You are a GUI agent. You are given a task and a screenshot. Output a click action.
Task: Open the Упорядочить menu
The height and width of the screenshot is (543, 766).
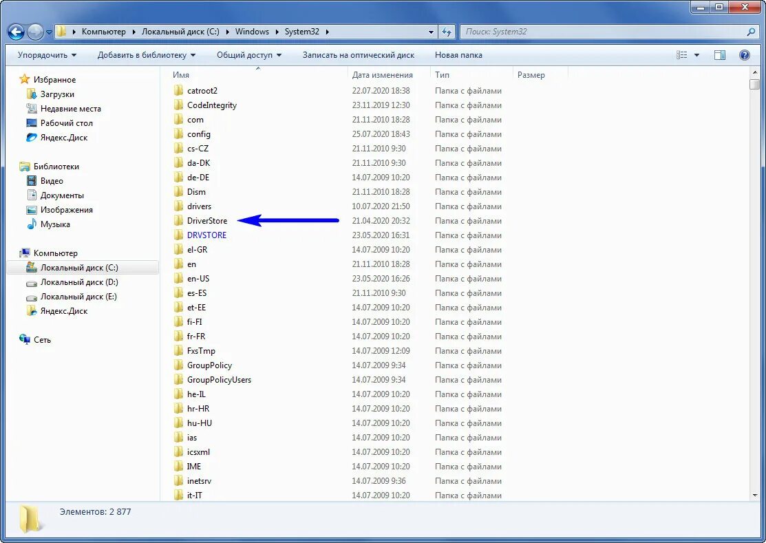pos(47,55)
